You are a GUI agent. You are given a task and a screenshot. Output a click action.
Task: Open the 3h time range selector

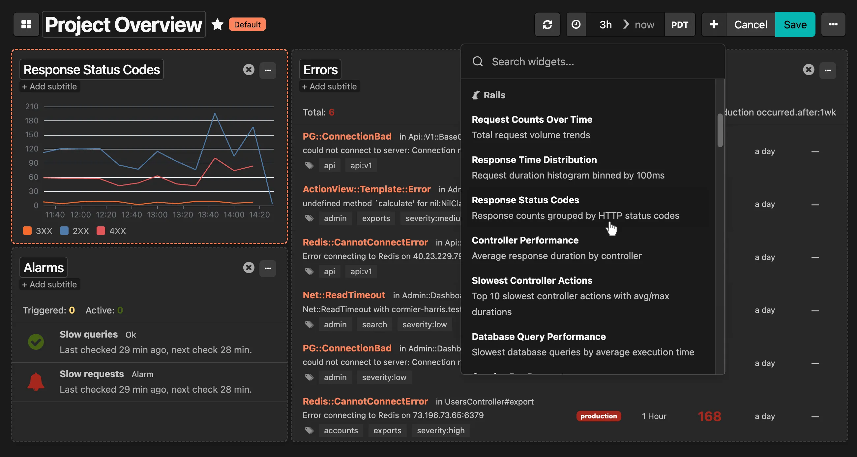[605, 24]
